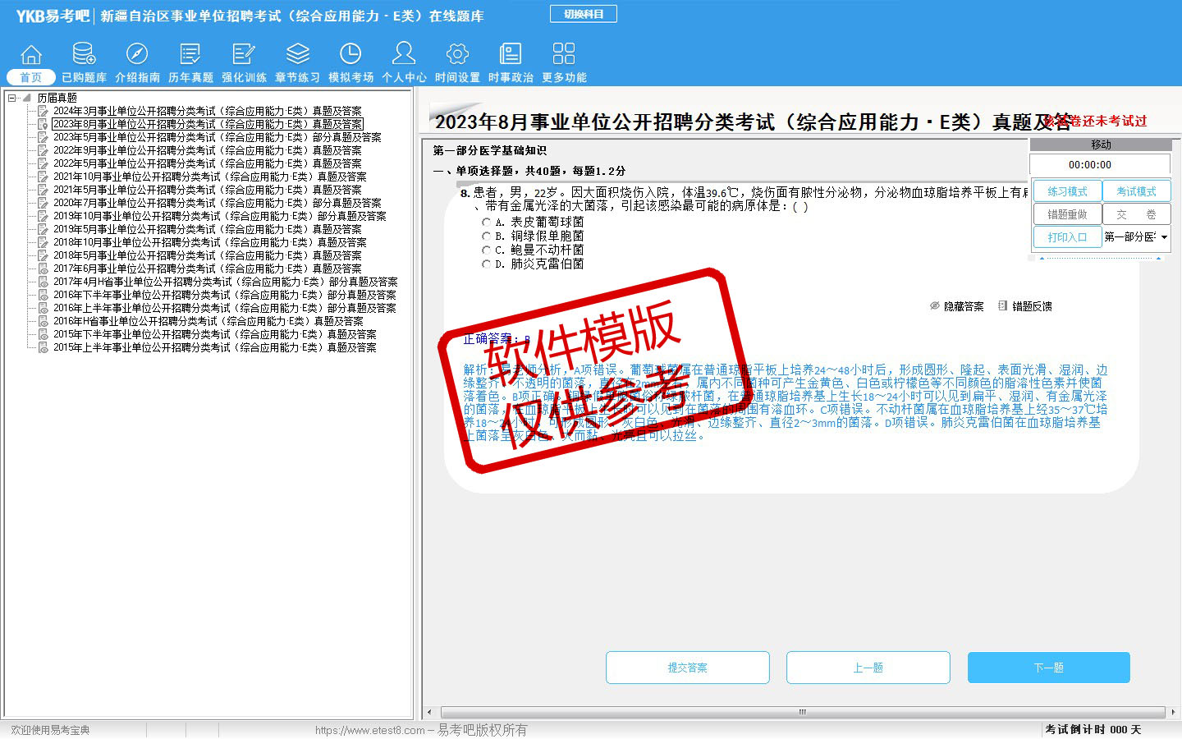The width and height of the screenshot is (1182, 739).
Task: Choose option D 肺炎克雷伯菌
Action: [487, 264]
